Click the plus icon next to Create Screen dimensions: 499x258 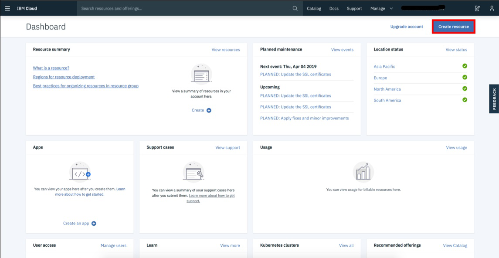(209, 110)
